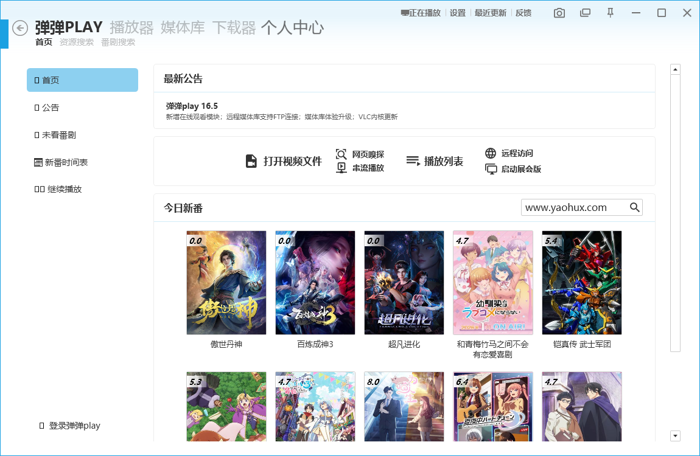This screenshot has height=456, width=700.
Task: Open 设置 in the top bar
Action: pos(458,13)
